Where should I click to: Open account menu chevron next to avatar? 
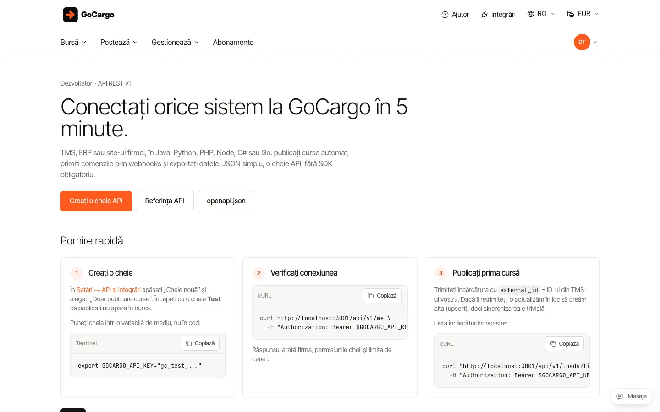[x=595, y=42]
